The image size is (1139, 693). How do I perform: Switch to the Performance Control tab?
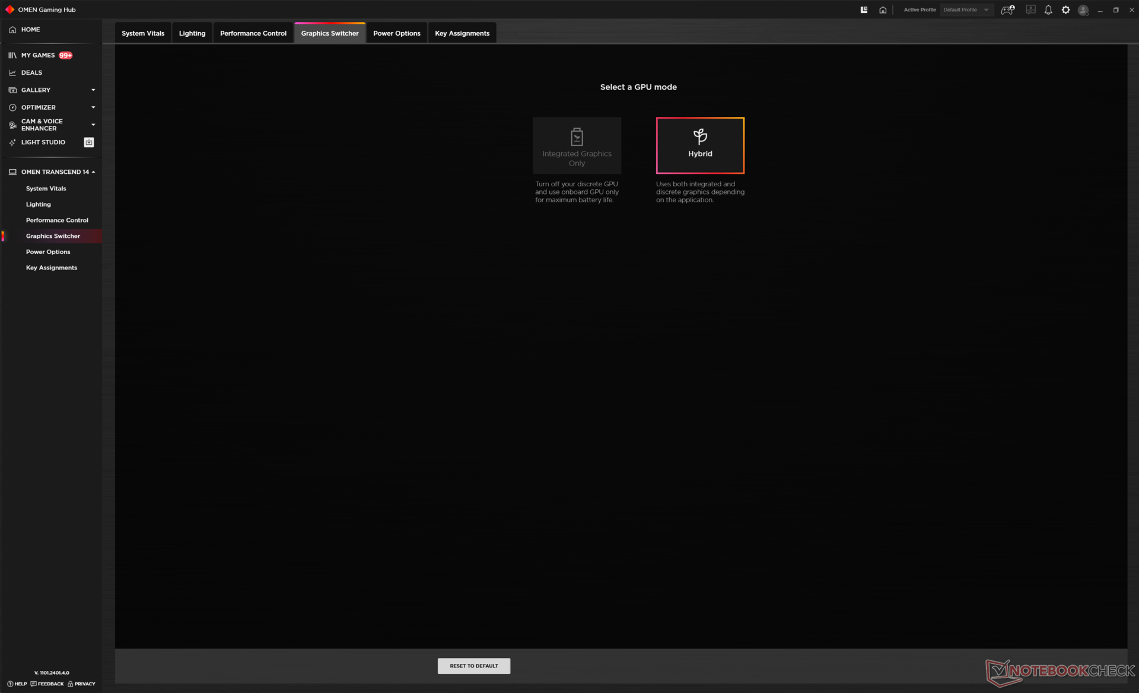pos(253,33)
